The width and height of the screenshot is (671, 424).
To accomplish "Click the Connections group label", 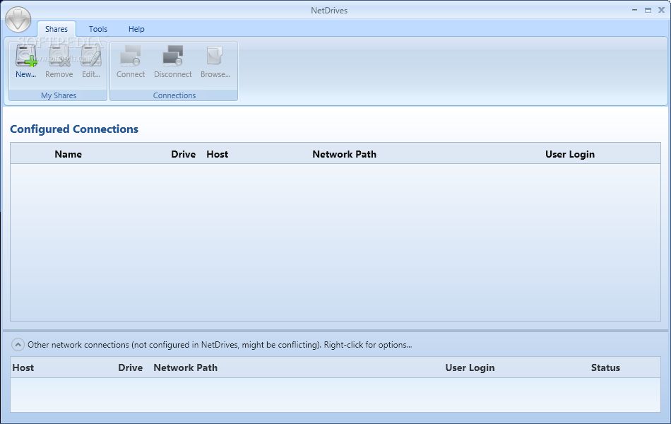I will (174, 95).
